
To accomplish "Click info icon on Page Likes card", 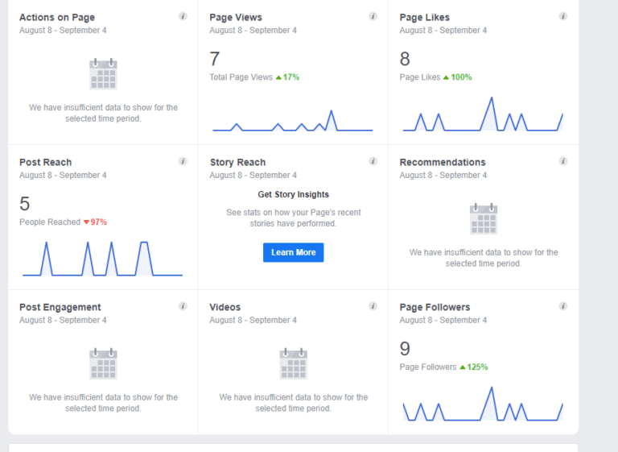I will (563, 16).
